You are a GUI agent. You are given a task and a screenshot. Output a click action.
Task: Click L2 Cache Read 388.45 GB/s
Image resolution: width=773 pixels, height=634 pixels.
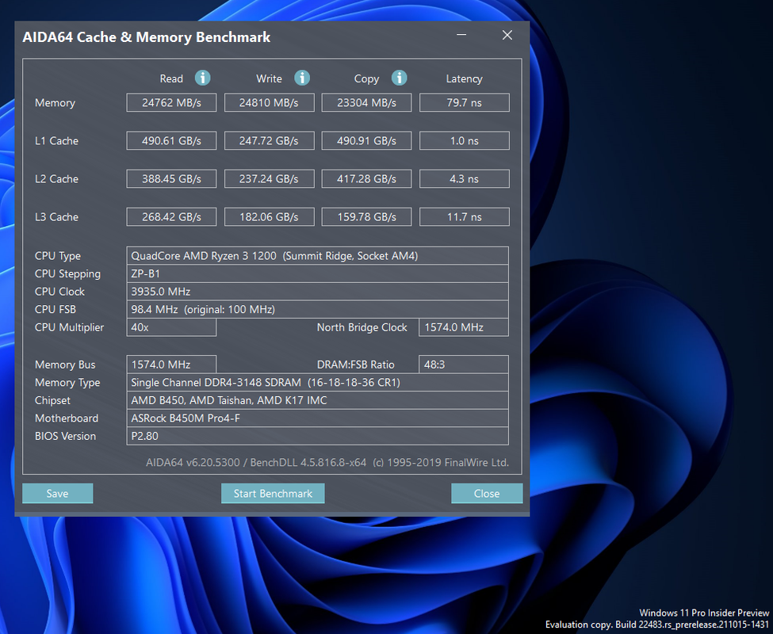pyautogui.click(x=171, y=179)
